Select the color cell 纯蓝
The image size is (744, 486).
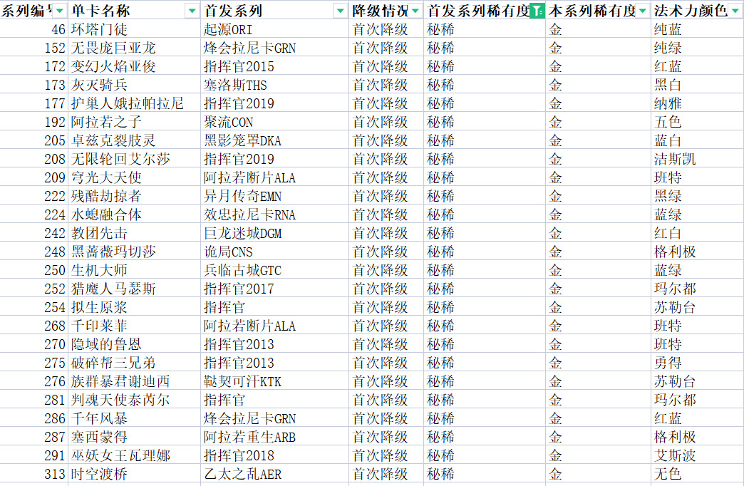698,29
